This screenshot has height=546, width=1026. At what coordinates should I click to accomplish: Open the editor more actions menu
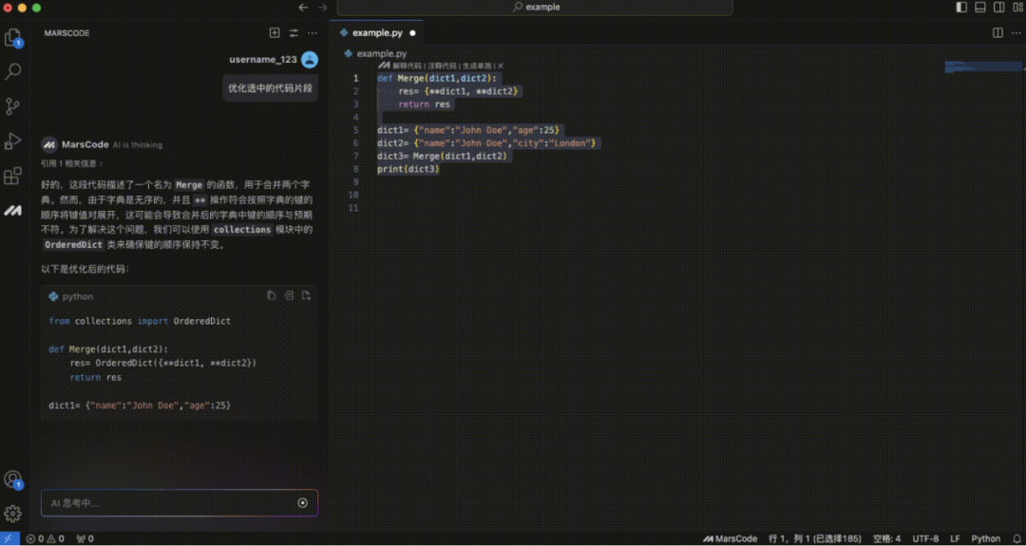coord(1016,32)
